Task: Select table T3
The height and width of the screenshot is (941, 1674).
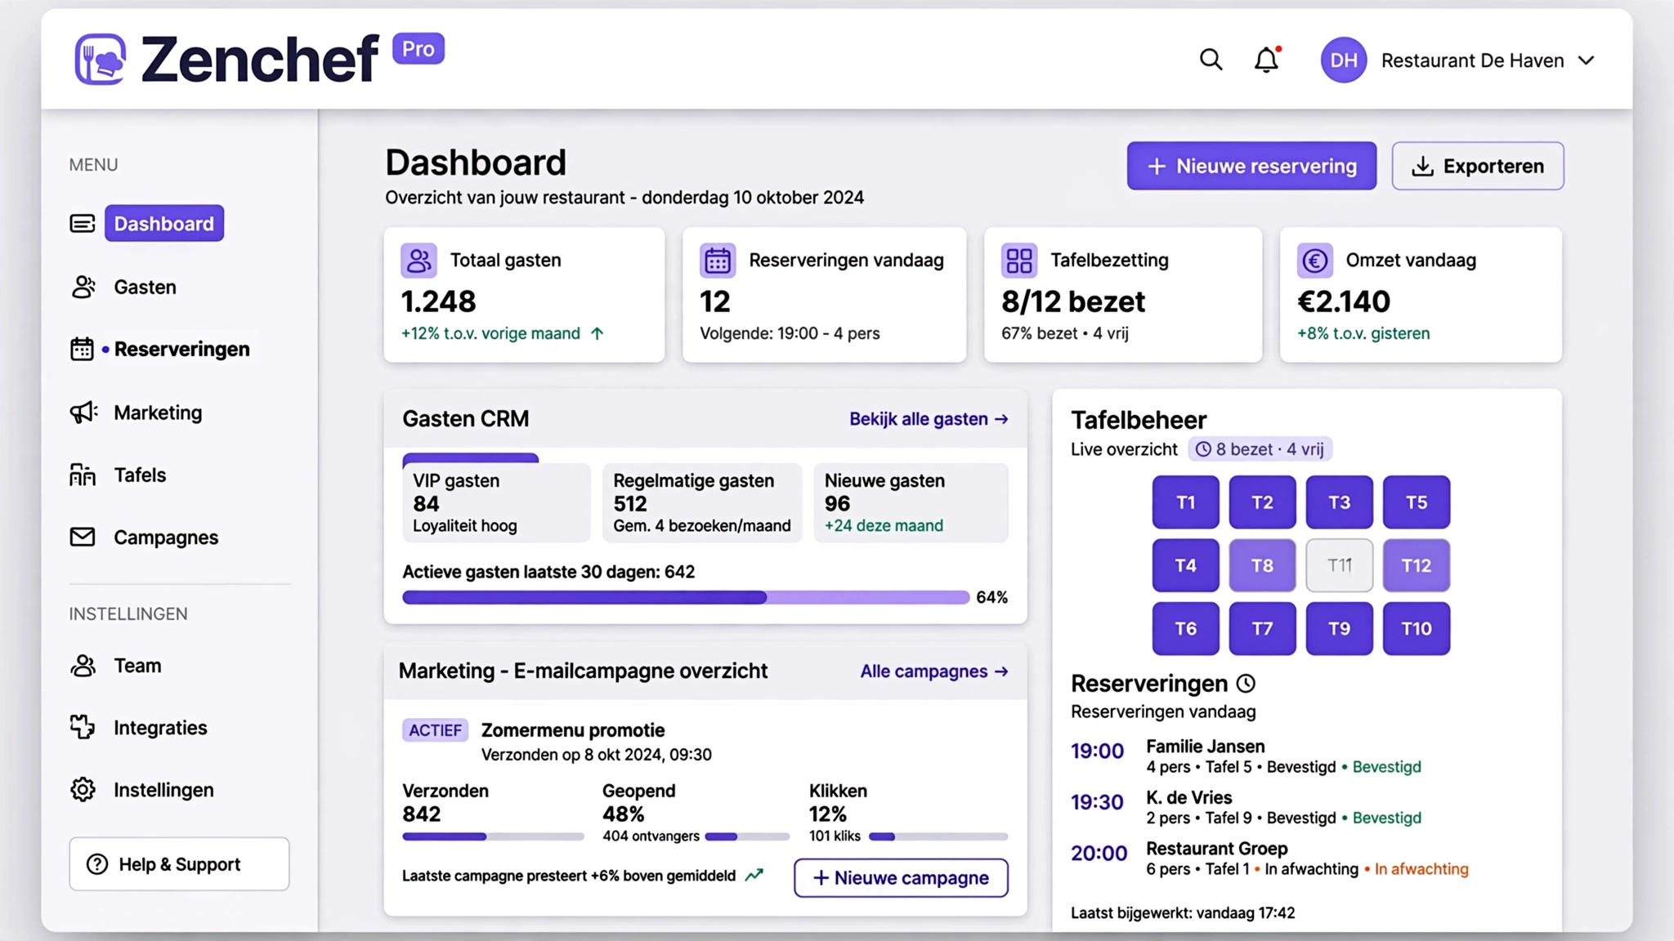Action: click(1339, 502)
